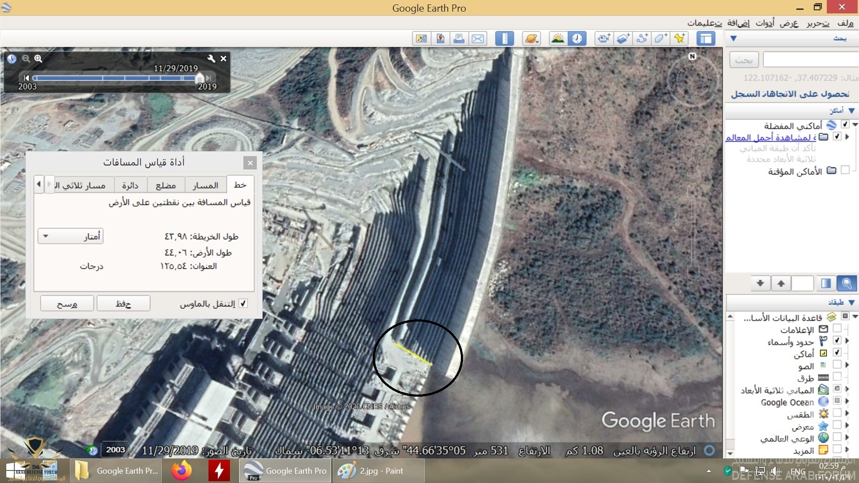Image resolution: width=859 pixels, height=483 pixels.
Task: Toggle historical imagery clock icon
Action: click(x=577, y=38)
